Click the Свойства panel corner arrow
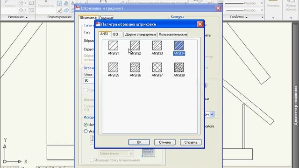 tap(263, 17)
